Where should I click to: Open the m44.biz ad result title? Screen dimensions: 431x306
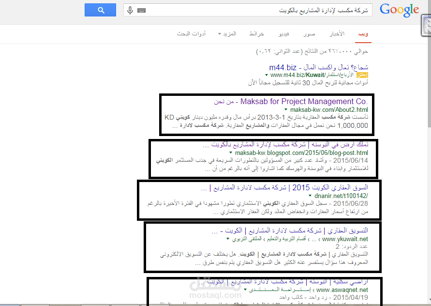tap(319, 67)
